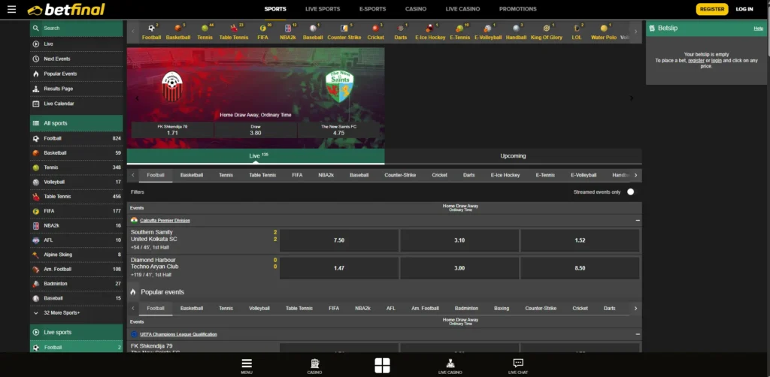Image resolution: width=770 pixels, height=377 pixels.
Task: Select Am. Football in All sports list
Action: 77,269
